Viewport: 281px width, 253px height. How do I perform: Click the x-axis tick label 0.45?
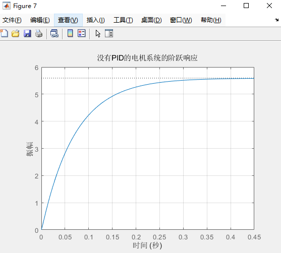[254, 237]
